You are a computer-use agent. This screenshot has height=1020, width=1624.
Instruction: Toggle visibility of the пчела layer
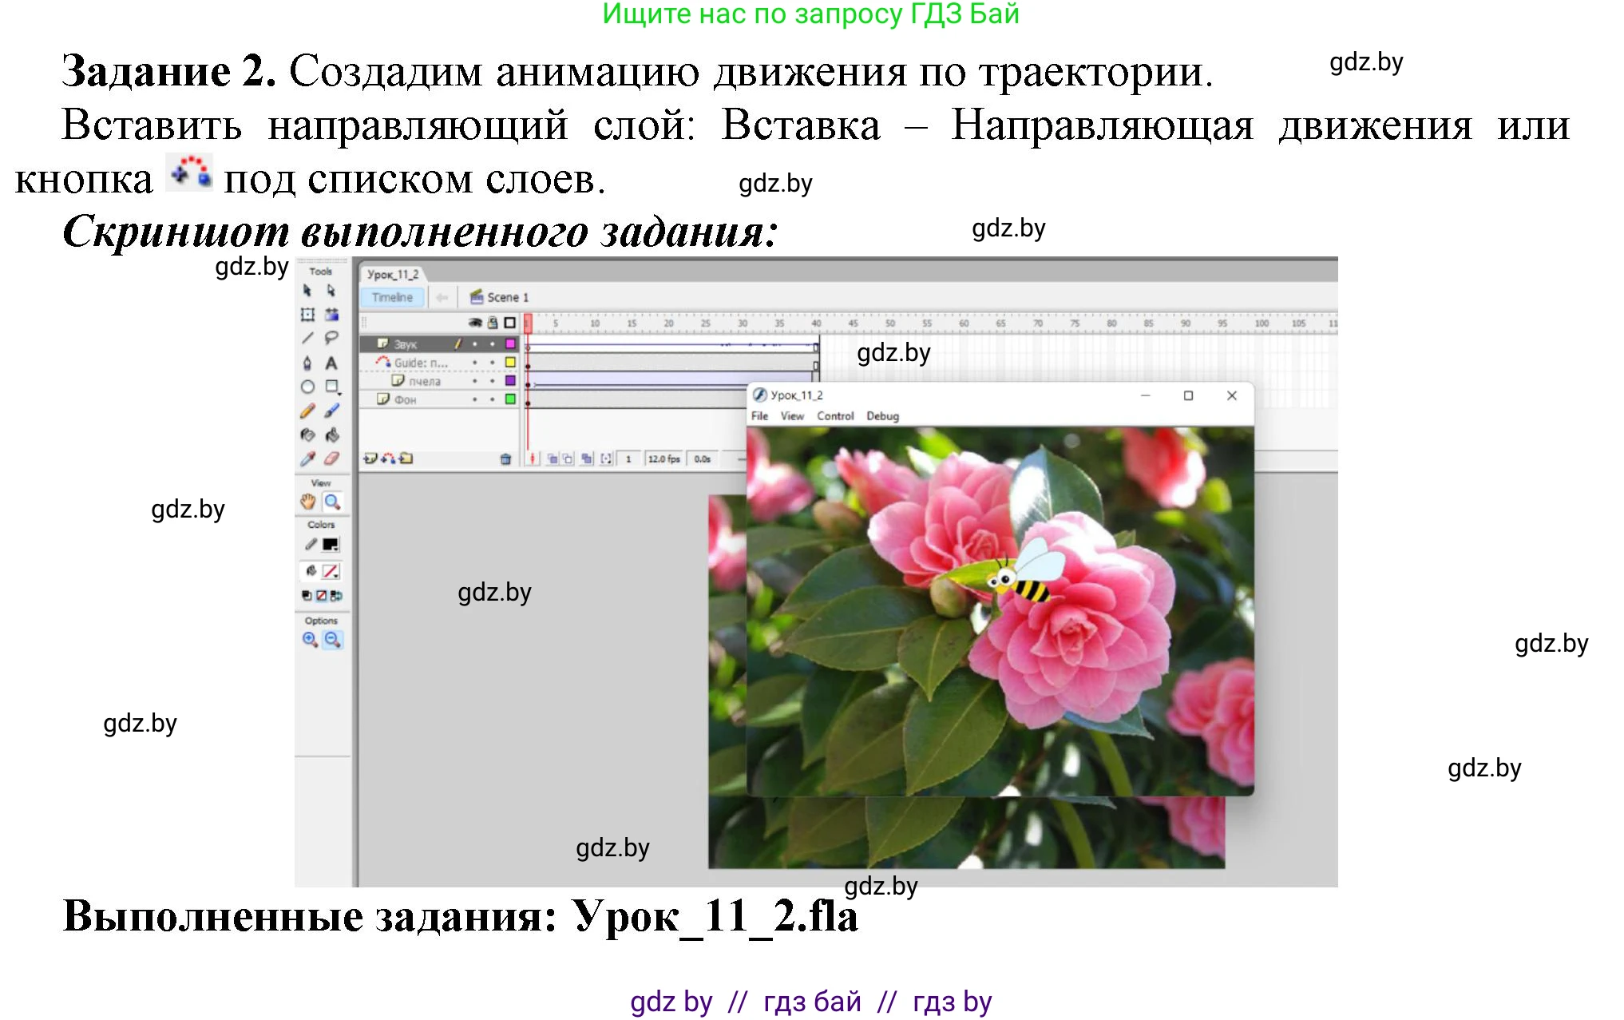475,381
